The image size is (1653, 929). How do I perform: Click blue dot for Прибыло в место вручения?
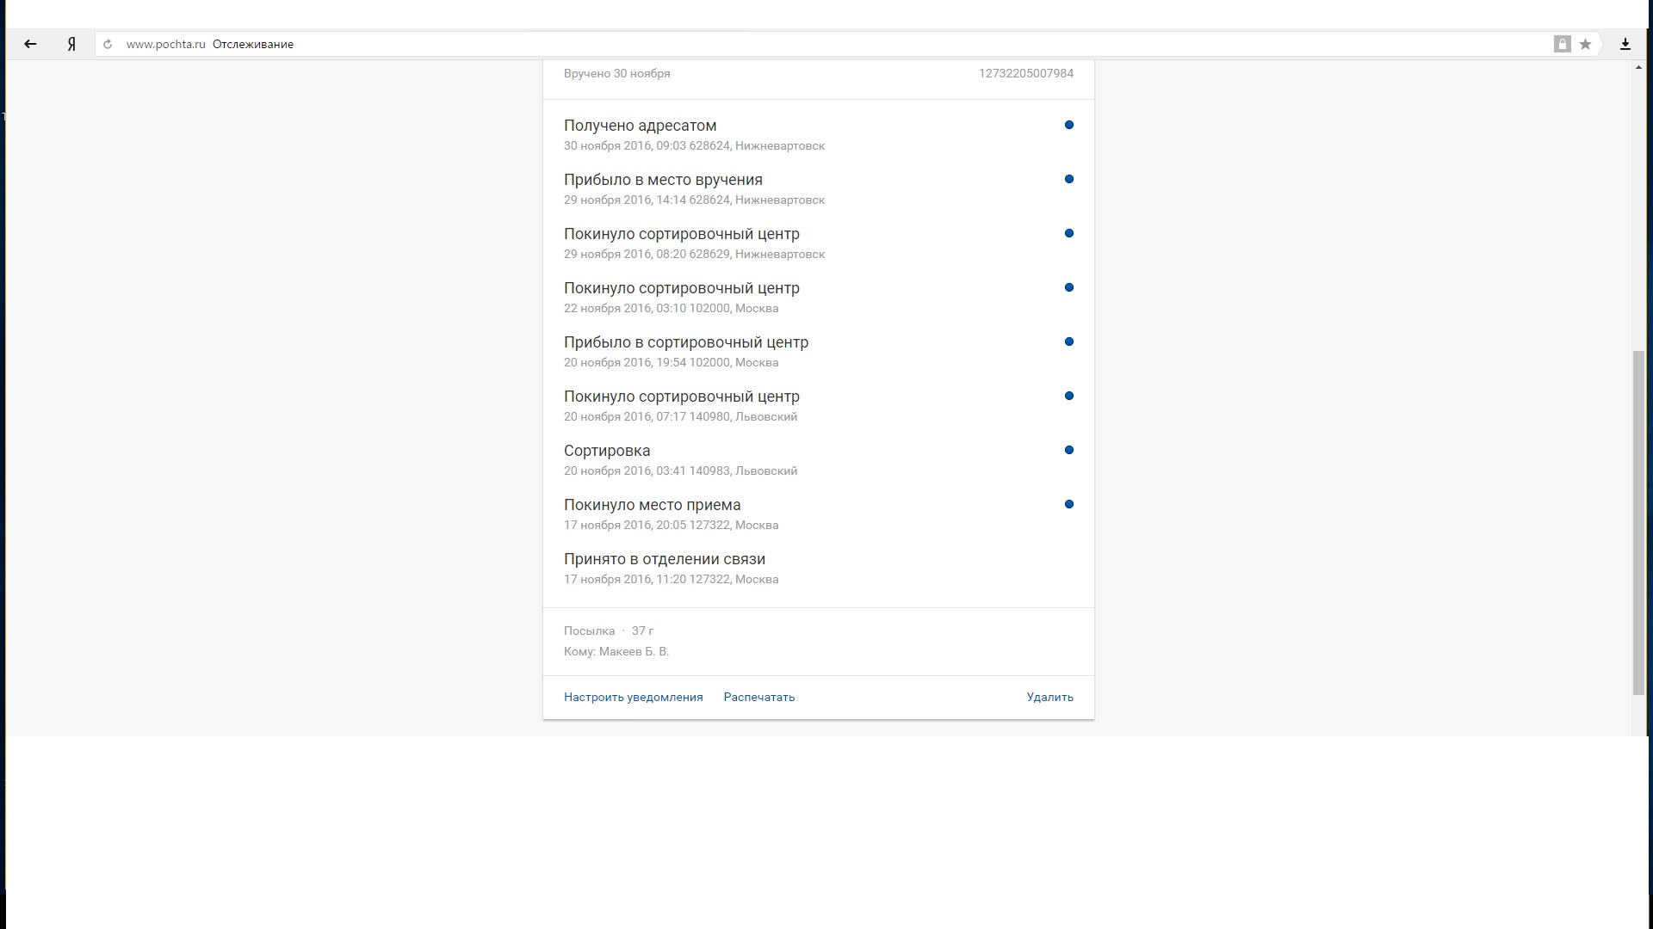[x=1068, y=179]
